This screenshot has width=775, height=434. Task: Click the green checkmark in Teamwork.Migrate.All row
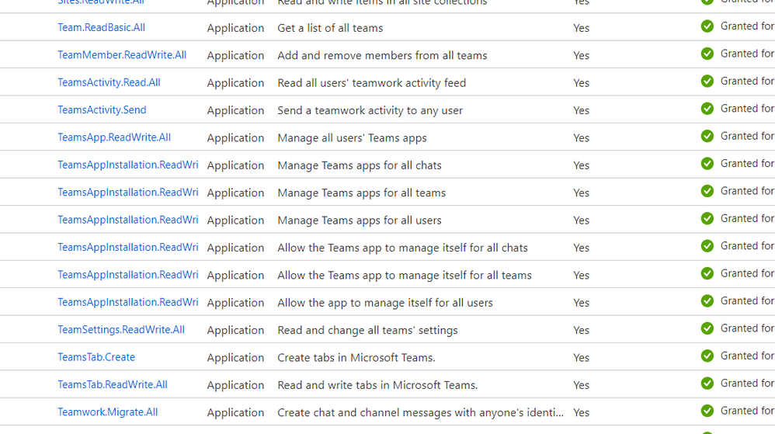707,411
